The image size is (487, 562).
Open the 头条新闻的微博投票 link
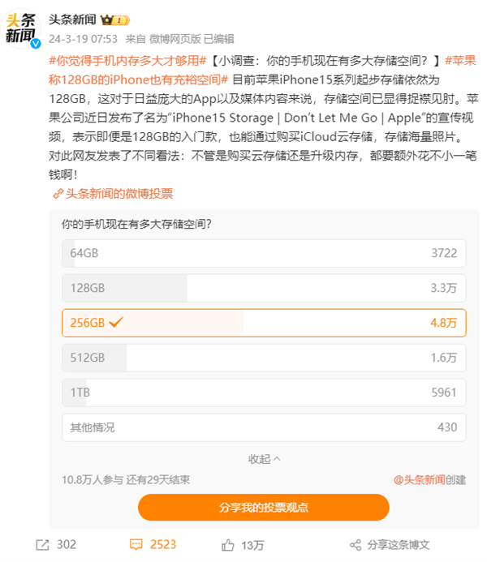[x=119, y=194]
